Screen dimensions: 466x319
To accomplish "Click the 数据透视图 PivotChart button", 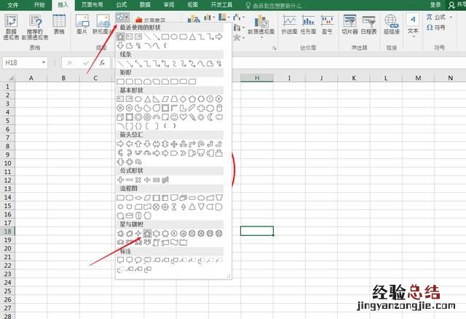I will point(261,25).
